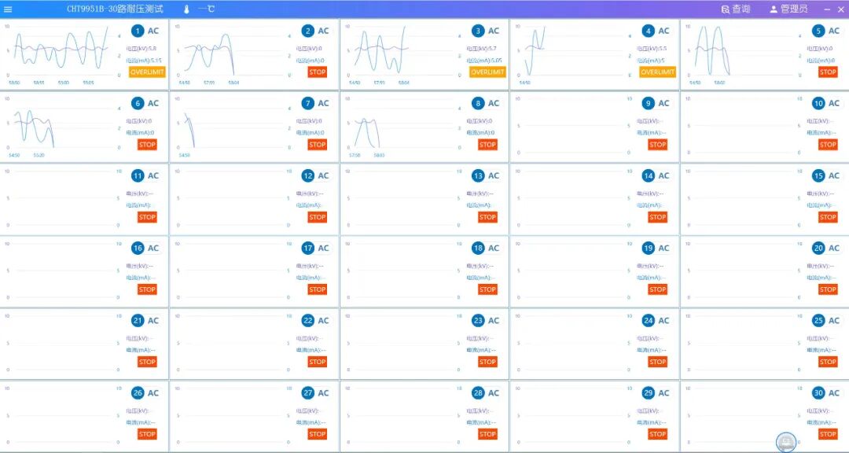Open the 管理员 administrator account menu
This screenshot has width=849, height=453.
point(788,9)
